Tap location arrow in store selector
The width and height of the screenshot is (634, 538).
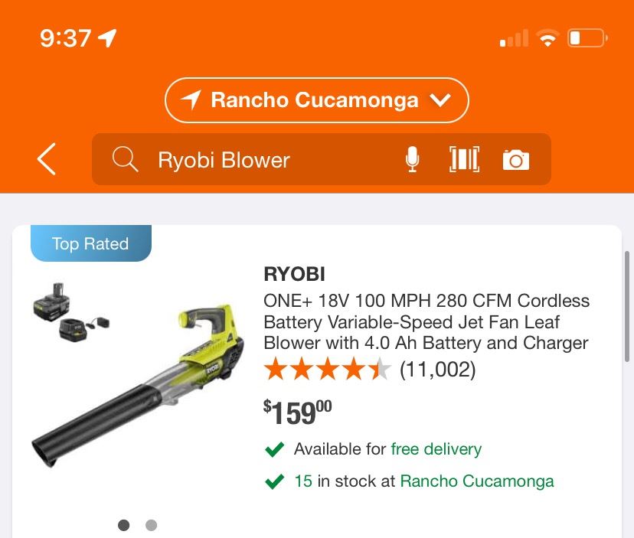pos(191,99)
